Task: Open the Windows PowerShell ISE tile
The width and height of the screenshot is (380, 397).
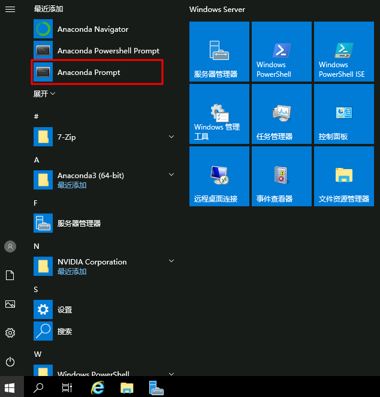Action: pos(344,52)
